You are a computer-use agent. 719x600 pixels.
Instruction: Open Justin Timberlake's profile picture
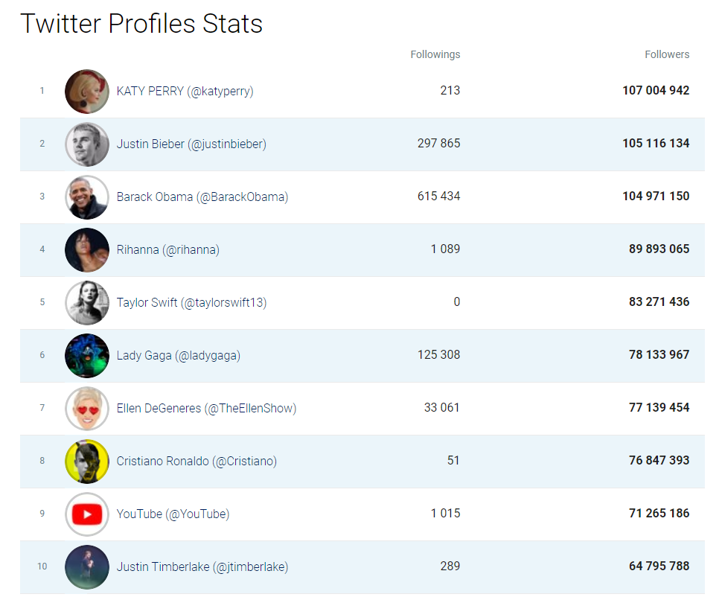click(x=87, y=567)
